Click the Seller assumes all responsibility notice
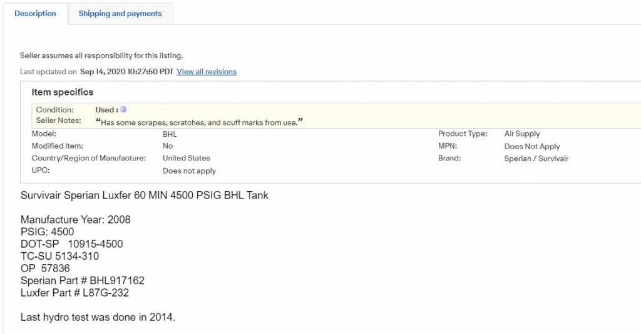The image size is (641, 334). [101, 56]
